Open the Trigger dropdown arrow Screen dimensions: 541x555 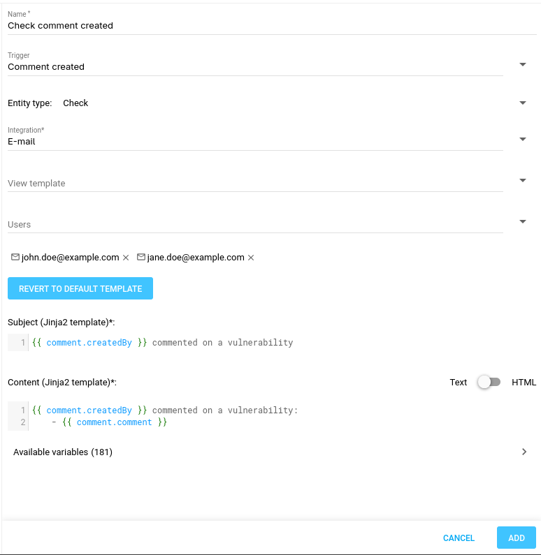pyautogui.click(x=523, y=65)
